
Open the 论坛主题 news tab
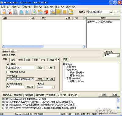(62, 95)
